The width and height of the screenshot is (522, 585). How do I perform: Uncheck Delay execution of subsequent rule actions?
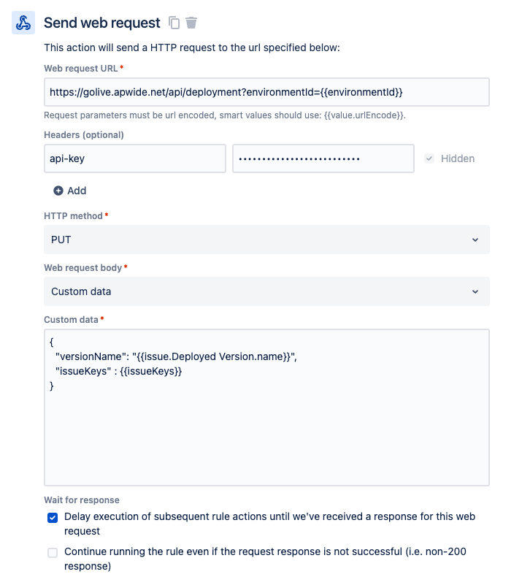[53, 518]
